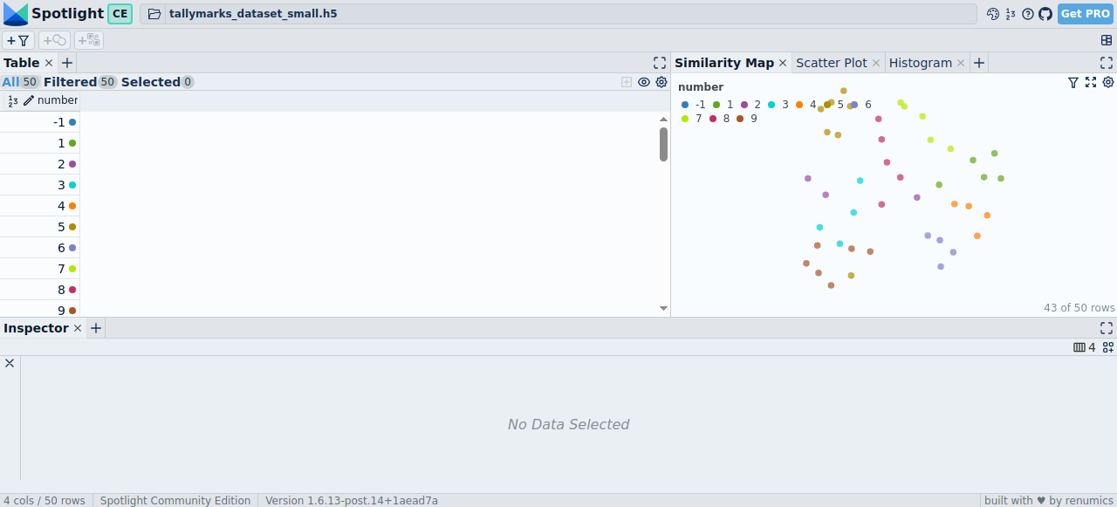Switch to the Scatter Plot tab
Image resolution: width=1117 pixels, height=507 pixels.
pyautogui.click(x=831, y=63)
